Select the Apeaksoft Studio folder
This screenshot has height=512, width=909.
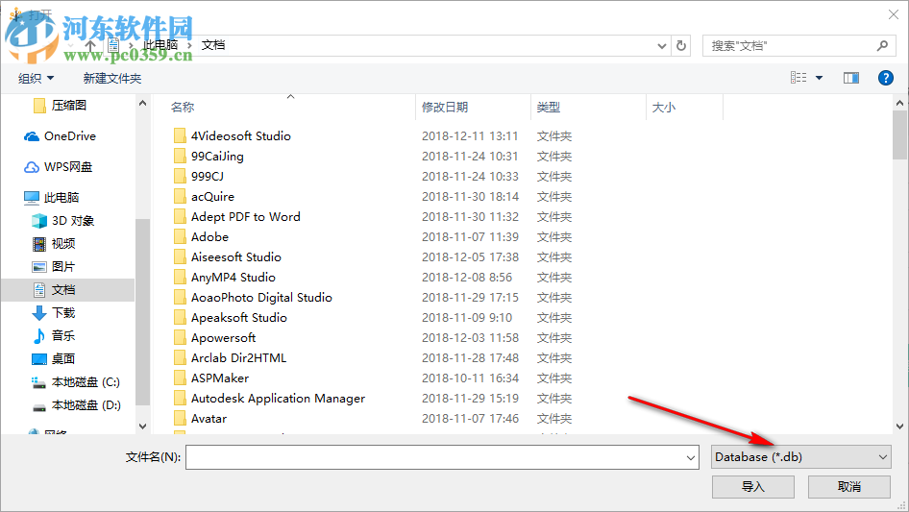point(239,318)
